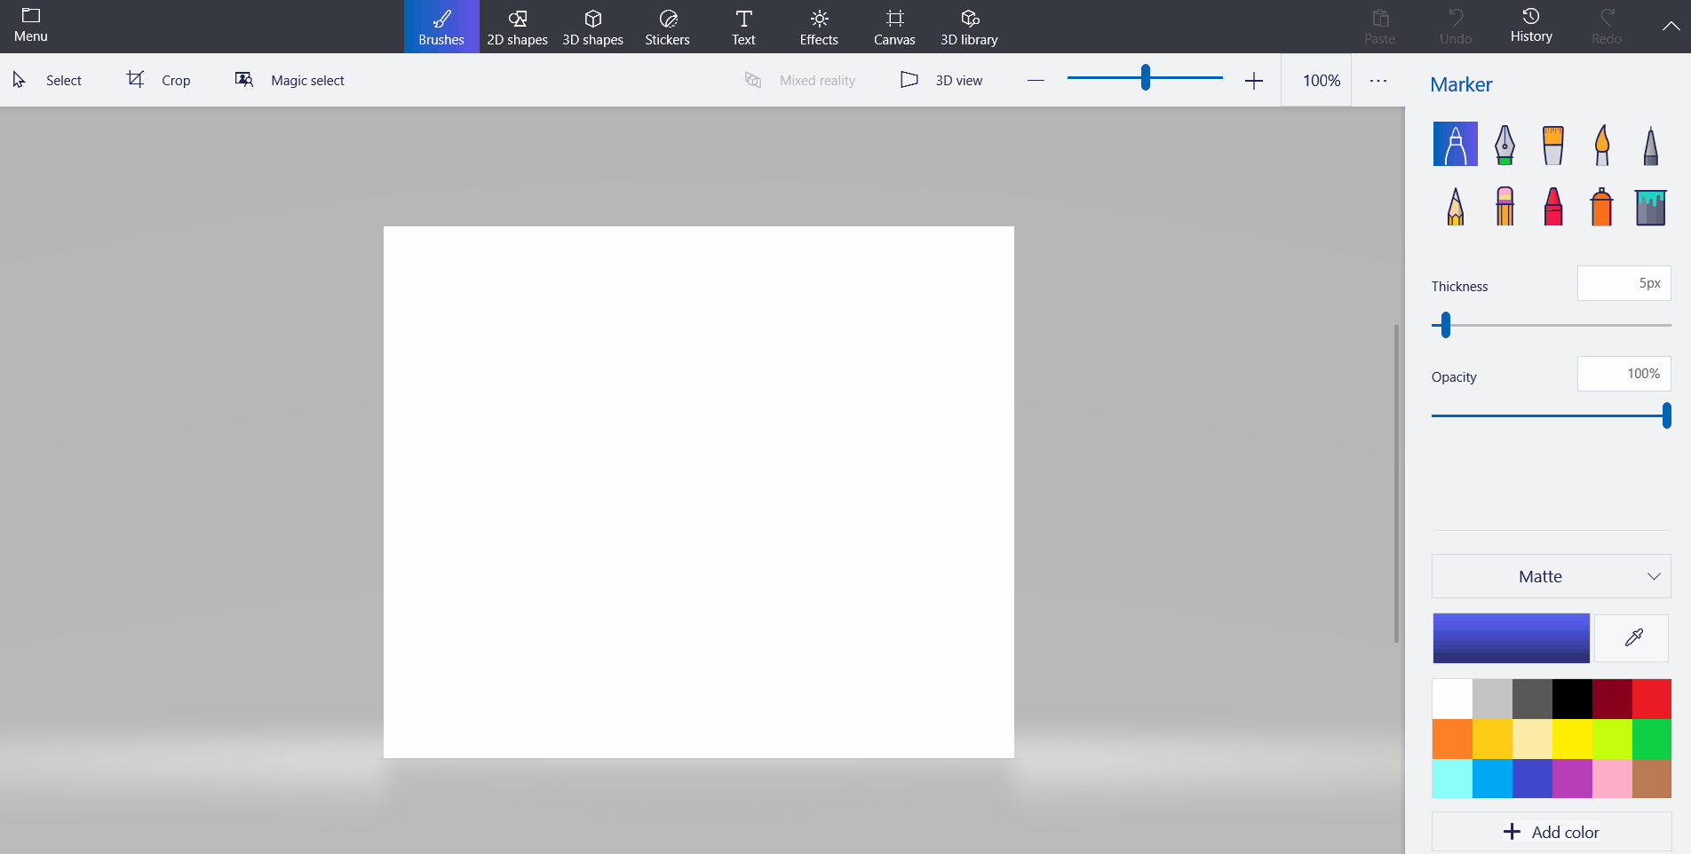Activate the Magic select tool
1691x854 pixels.
[x=290, y=80]
